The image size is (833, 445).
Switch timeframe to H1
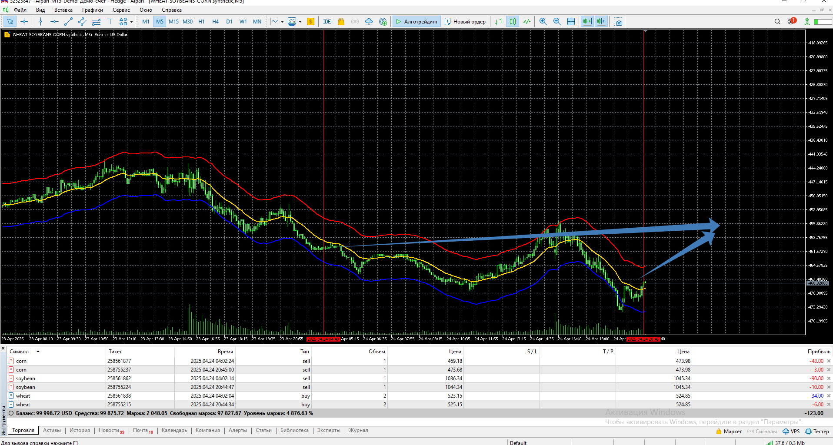click(201, 21)
